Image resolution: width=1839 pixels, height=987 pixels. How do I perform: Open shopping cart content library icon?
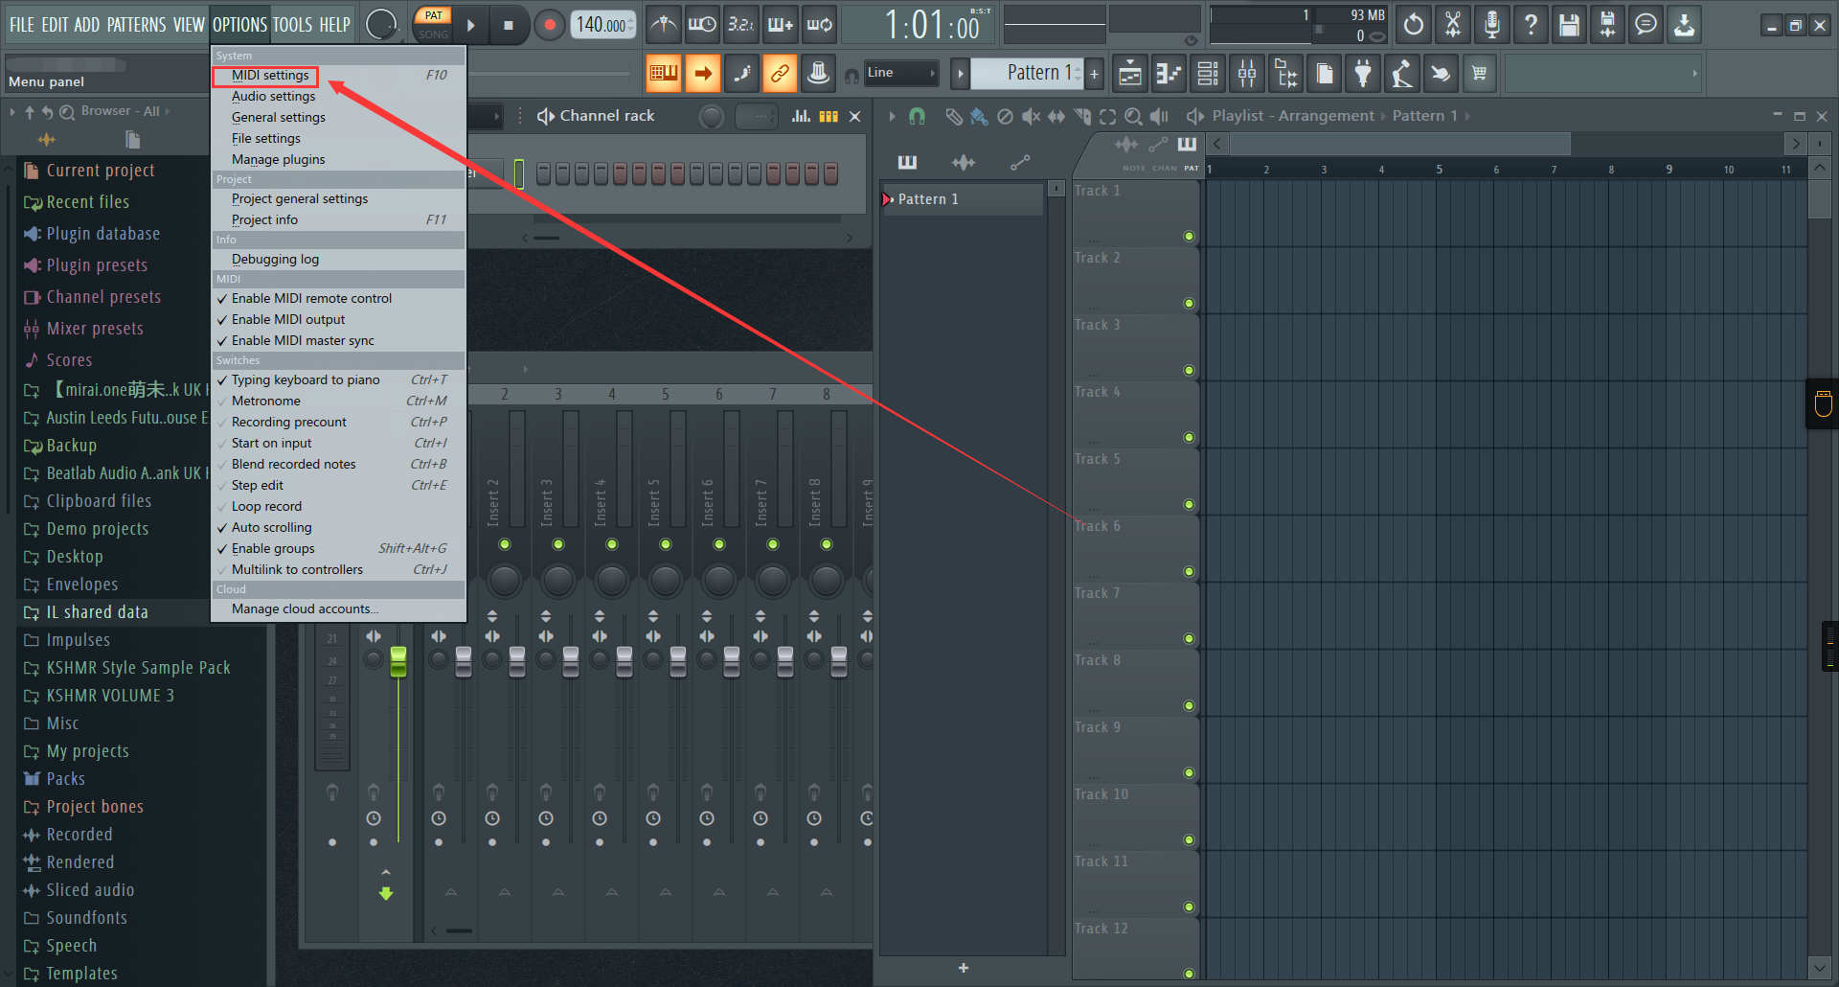1480,73
